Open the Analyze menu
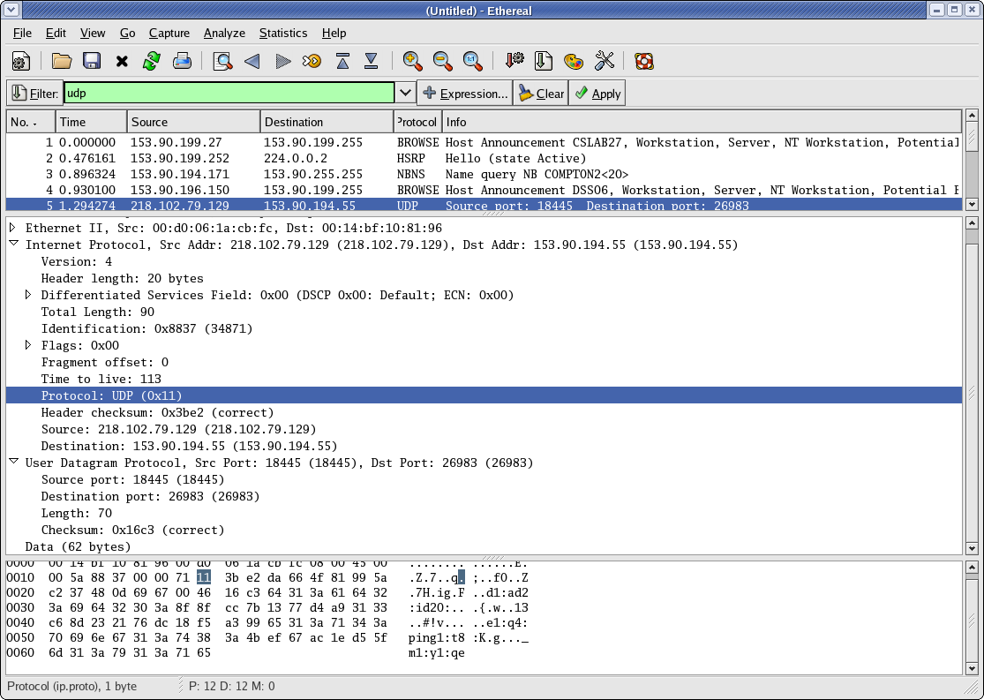The image size is (984, 700). [224, 34]
